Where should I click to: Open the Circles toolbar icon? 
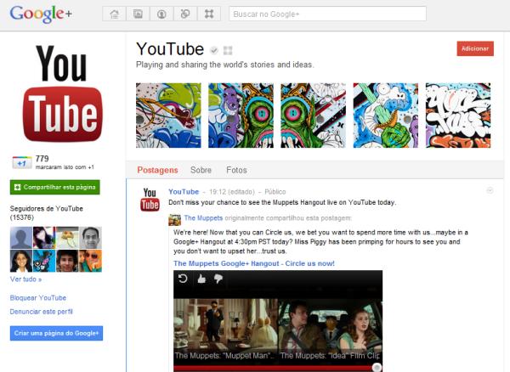tap(185, 14)
